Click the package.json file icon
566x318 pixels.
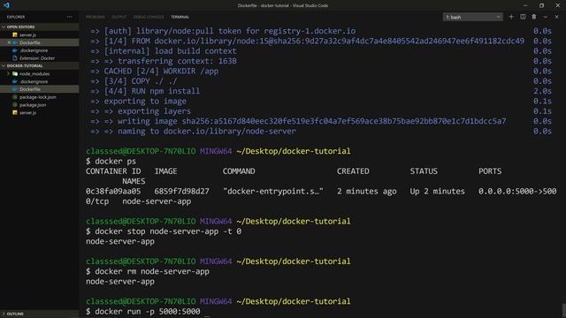point(15,105)
